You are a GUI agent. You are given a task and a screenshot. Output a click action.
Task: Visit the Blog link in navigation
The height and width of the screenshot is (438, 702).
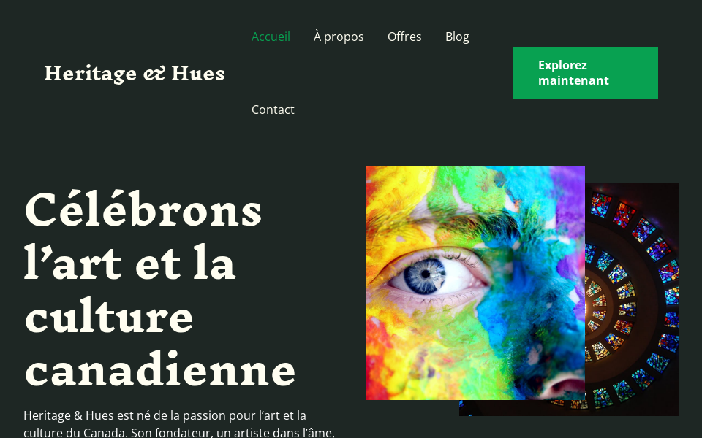click(457, 36)
